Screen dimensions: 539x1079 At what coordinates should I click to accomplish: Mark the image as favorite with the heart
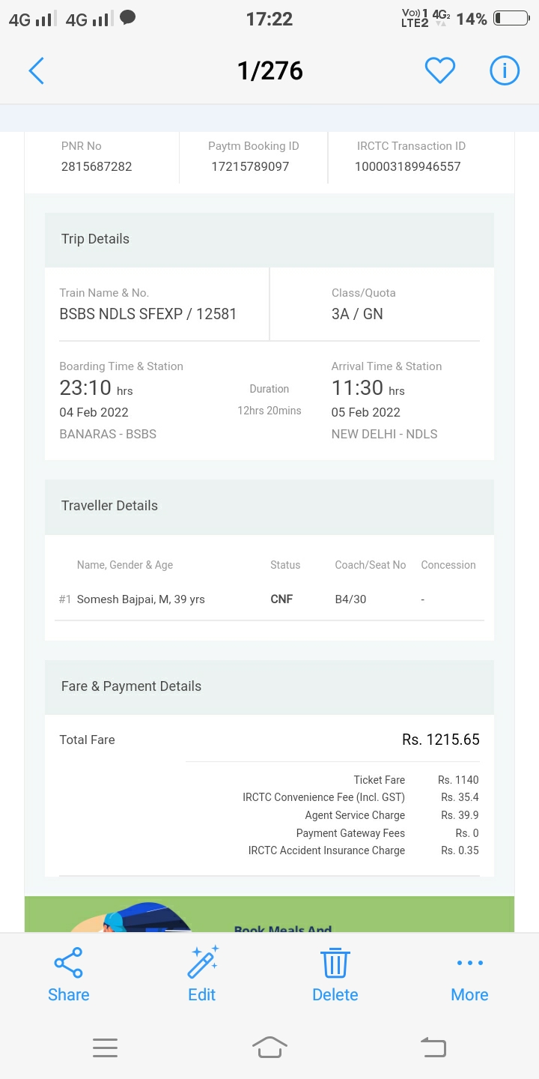[x=440, y=70]
